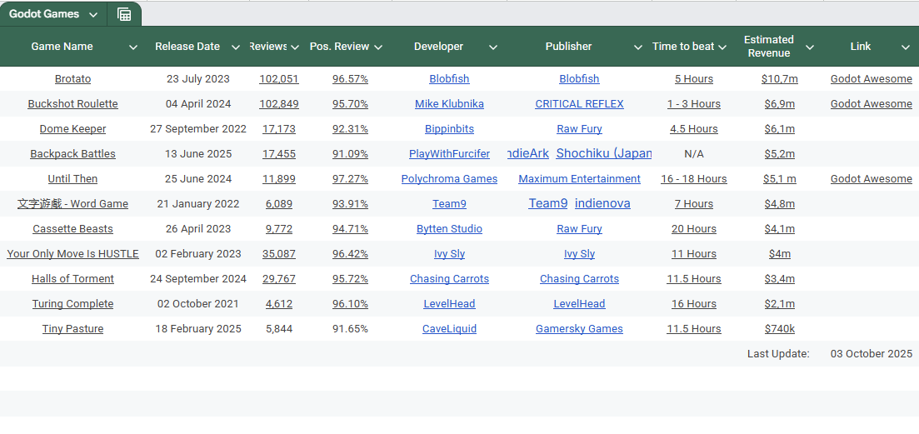Screen dimensions: 919x434
Task: Open the indienova publisher link
Action: click(602, 203)
